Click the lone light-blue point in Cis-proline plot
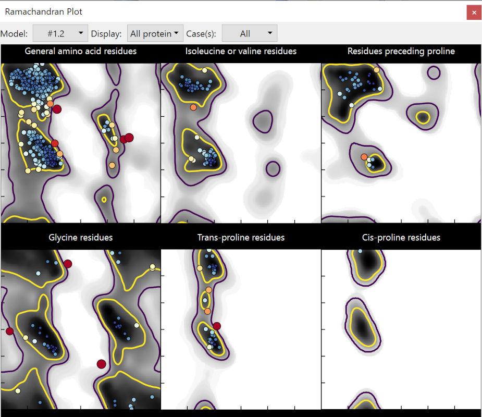This screenshot has height=417, width=482. tap(360, 251)
